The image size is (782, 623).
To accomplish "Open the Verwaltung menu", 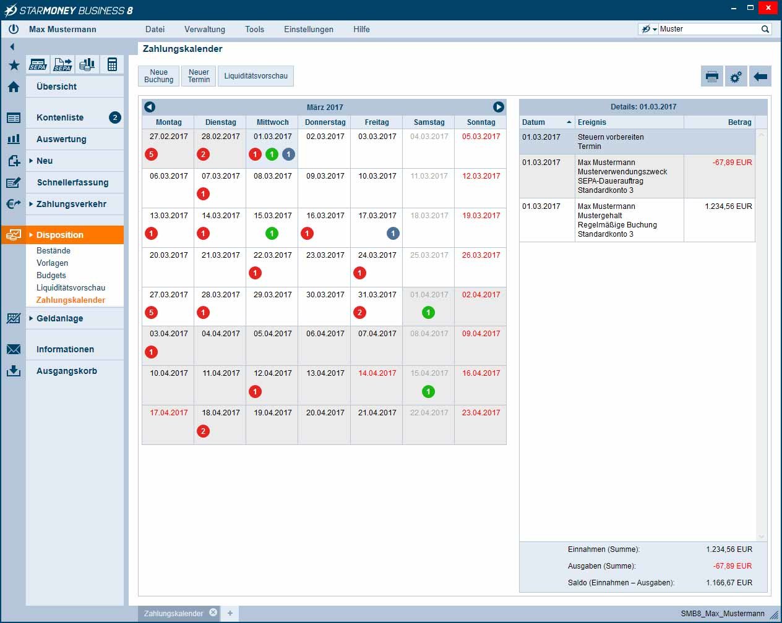I will [x=205, y=29].
